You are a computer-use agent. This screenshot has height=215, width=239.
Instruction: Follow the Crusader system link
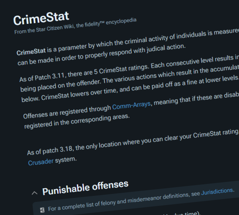(x=41, y=162)
